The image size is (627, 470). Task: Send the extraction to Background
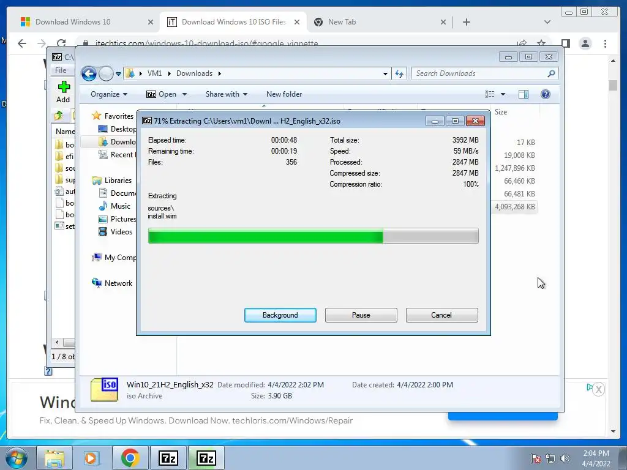(x=280, y=315)
